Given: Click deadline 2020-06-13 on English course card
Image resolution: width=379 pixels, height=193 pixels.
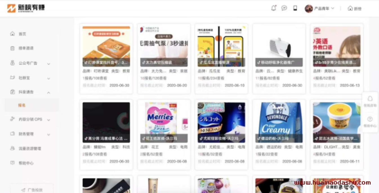Looking at the screenshot, I should [x=350, y=85].
